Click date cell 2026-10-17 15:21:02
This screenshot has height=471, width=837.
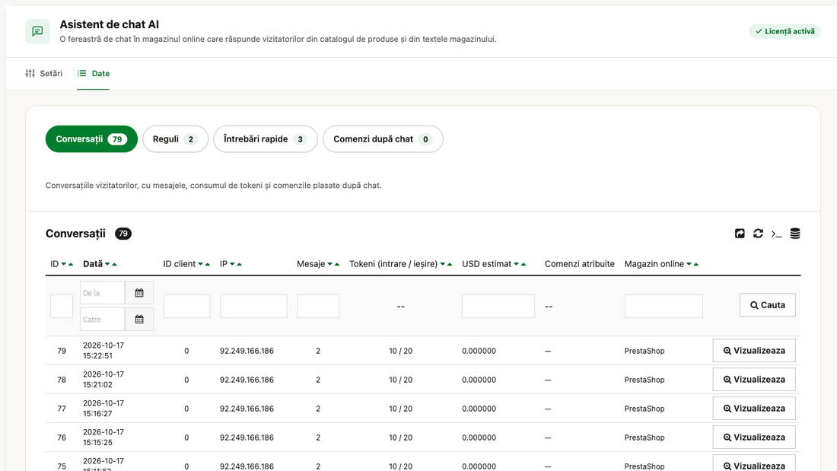click(x=103, y=379)
